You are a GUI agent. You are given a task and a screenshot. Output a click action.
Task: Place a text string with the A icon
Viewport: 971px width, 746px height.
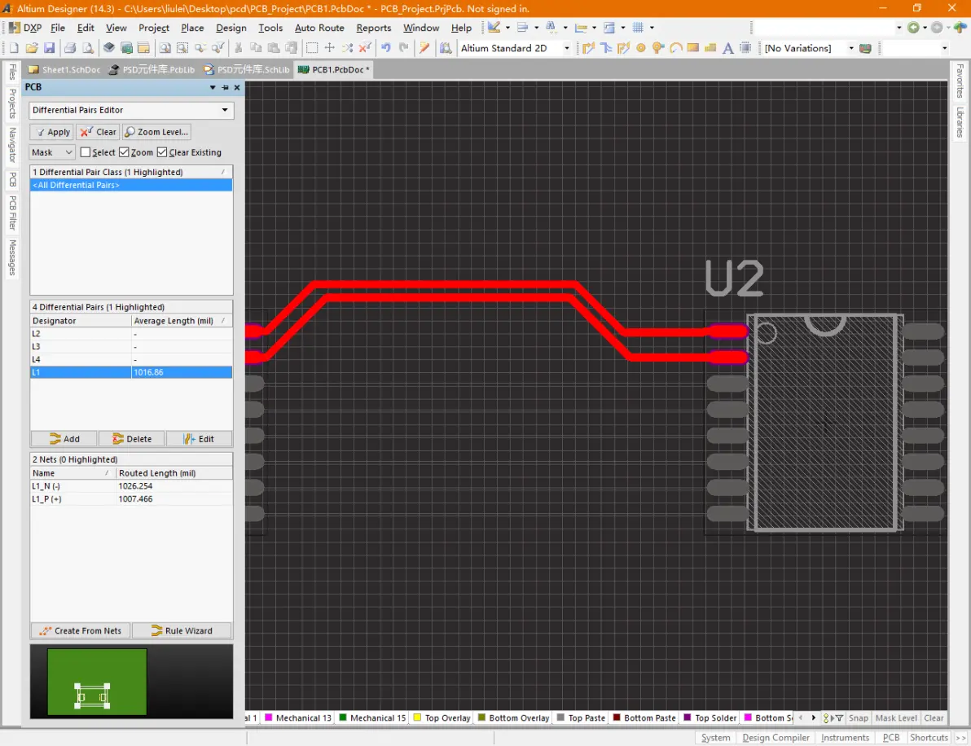point(728,48)
